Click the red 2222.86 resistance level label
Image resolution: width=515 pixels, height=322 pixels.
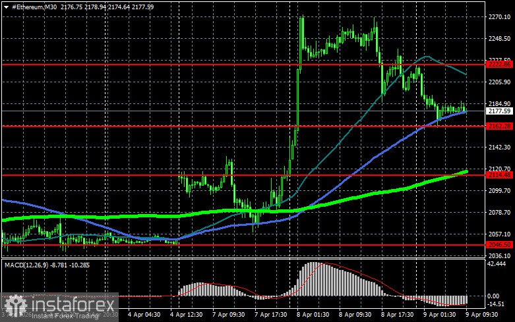point(499,65)
